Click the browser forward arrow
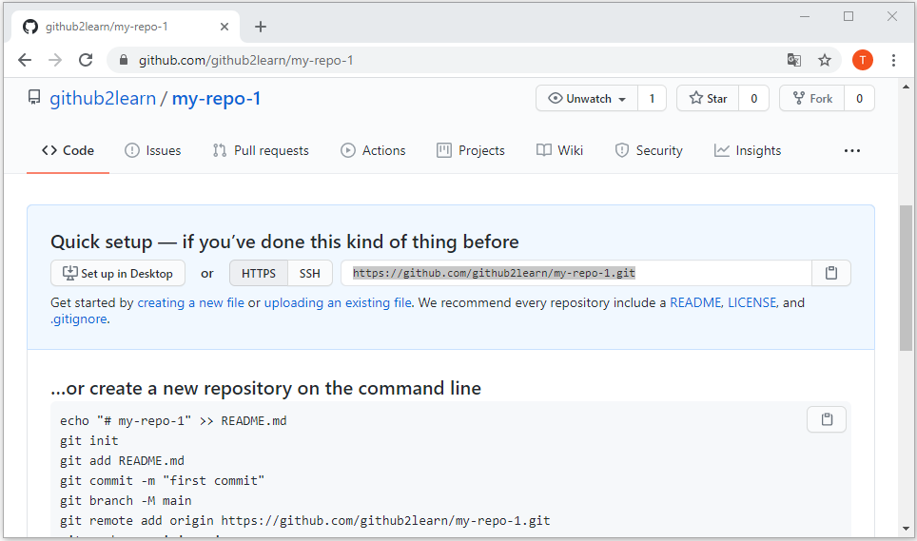The width and height of the screenshot is (917, 541). point(55,60)
